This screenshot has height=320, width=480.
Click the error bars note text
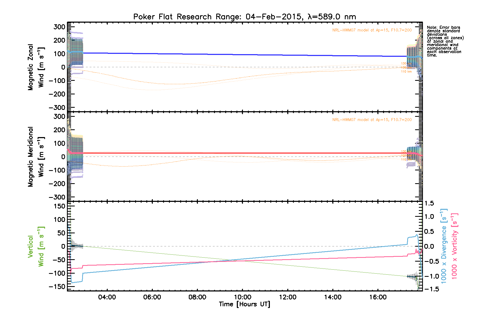click(445, 41)
